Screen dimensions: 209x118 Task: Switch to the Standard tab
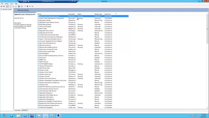(24, 110)
